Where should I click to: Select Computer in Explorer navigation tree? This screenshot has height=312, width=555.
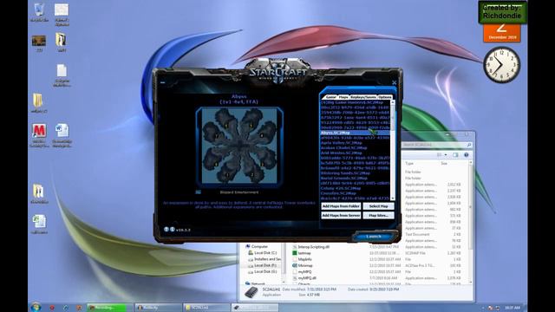pyautogui.click(x=260, y=246)
